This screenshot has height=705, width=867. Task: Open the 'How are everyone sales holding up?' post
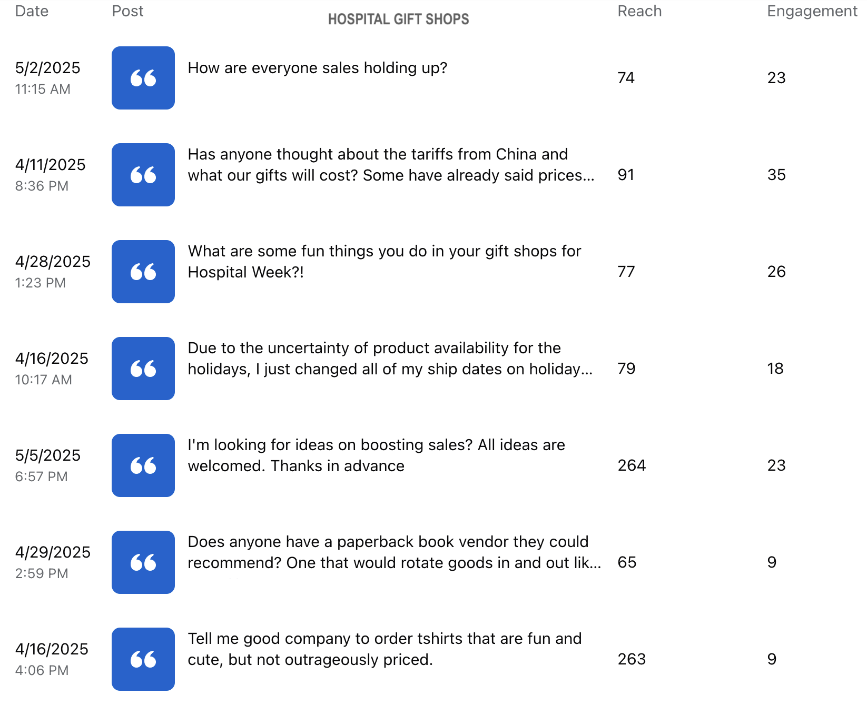pyautogui.click(x=318, y=68)
